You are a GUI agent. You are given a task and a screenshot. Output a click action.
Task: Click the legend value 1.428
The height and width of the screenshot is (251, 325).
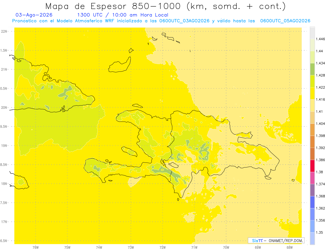point(320,75)
